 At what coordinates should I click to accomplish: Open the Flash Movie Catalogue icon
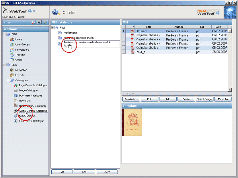click(16, 121)
